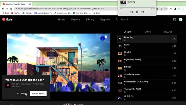Open the browser side panel icon
Viewport: 186px width, 105px height.
coord(175,9)
